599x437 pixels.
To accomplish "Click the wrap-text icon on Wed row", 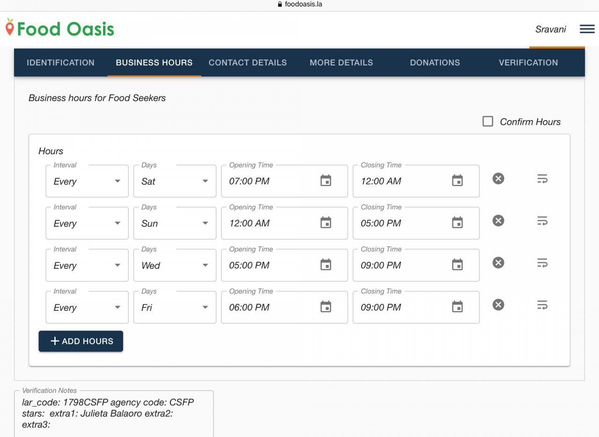I will tap(542, 263).
